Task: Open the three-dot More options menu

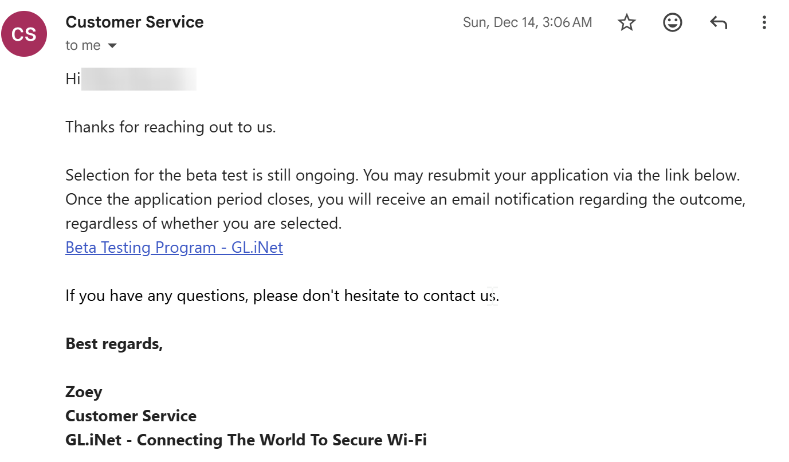Action: tap(764, 23)
